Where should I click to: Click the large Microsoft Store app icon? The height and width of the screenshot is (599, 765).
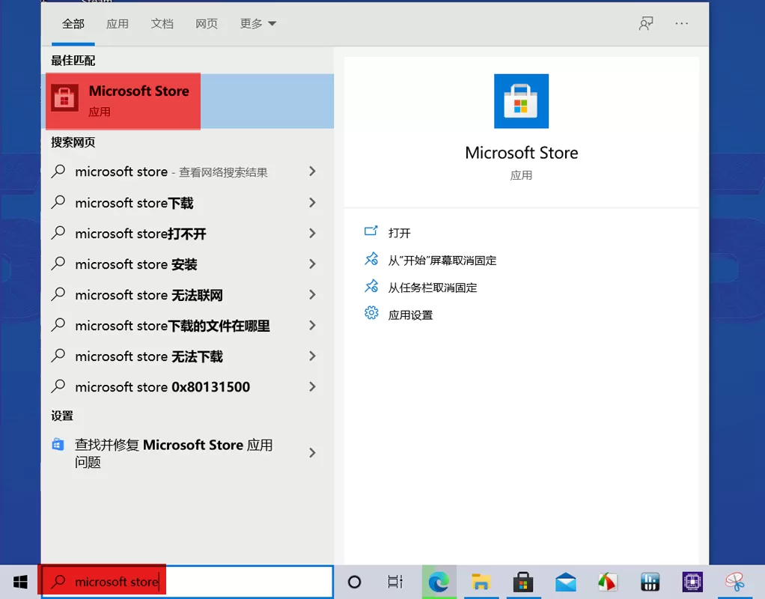(521, 101)
